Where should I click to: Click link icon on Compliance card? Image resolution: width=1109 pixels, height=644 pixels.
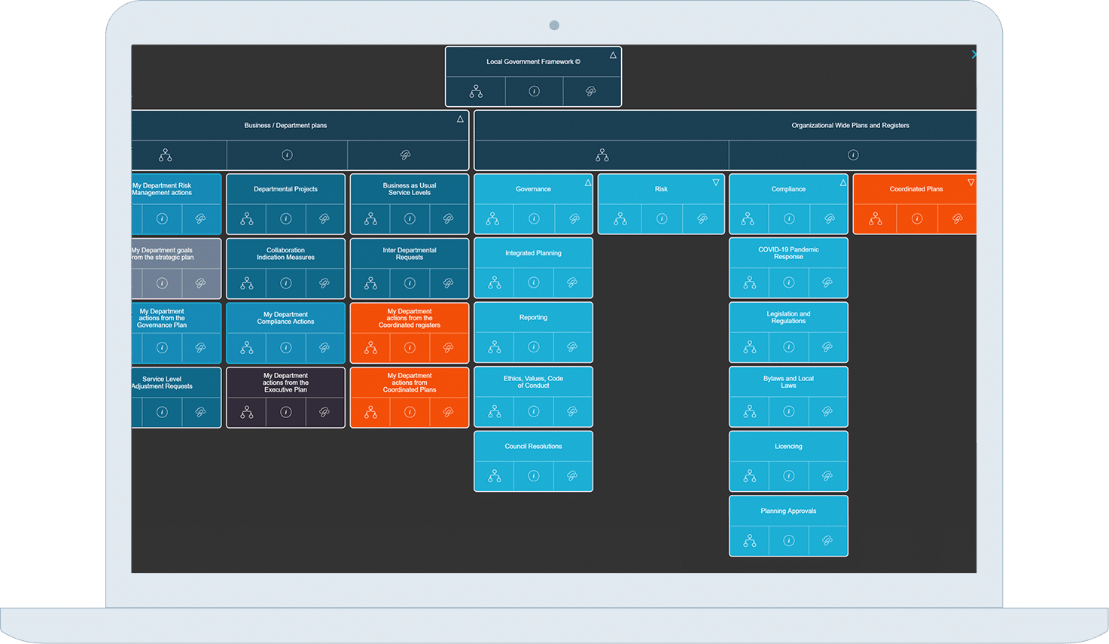829,219
